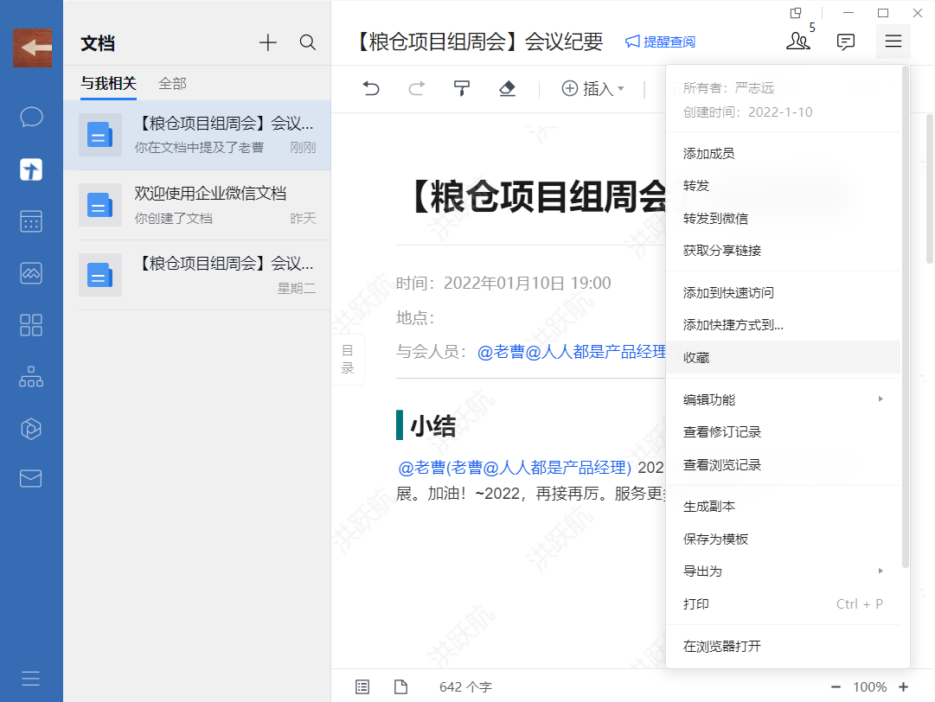
Task: Click the 地点 field in document
Action: pos(415,317)
